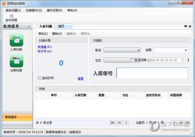Click the 数据库连接状态 status entry

click(63, 132)
